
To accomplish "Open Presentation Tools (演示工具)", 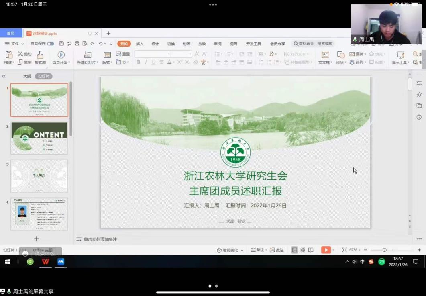I will (400, 57).
